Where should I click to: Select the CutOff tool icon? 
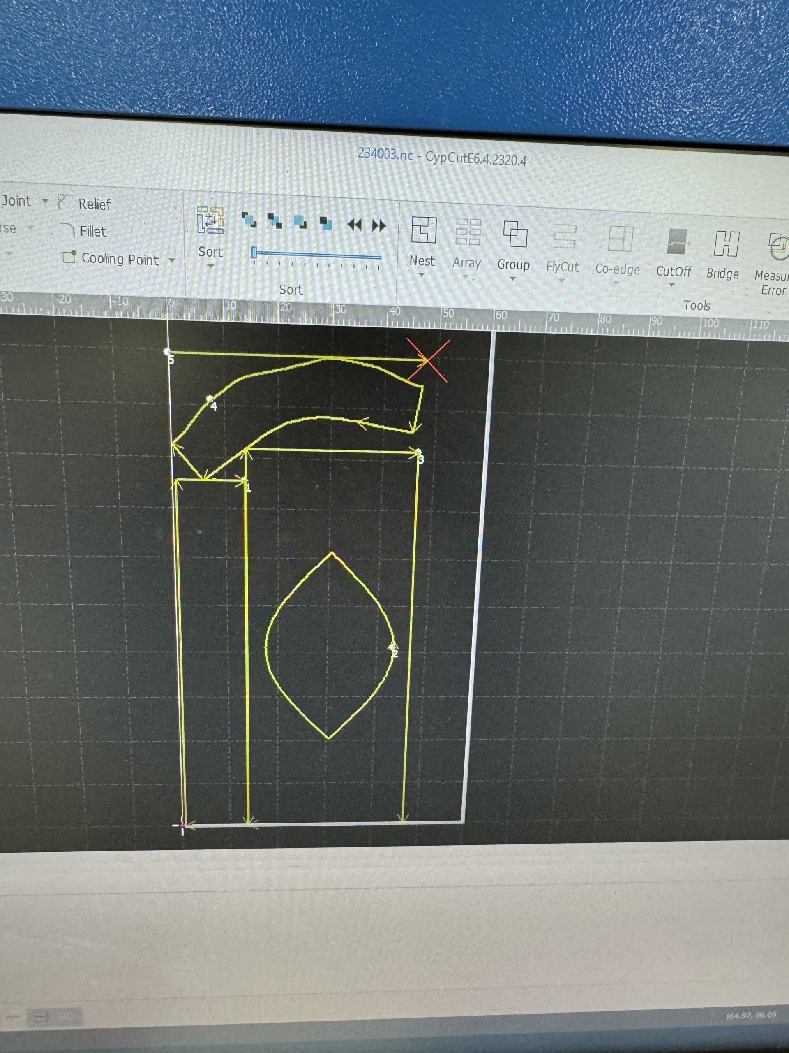coord(676,242)
